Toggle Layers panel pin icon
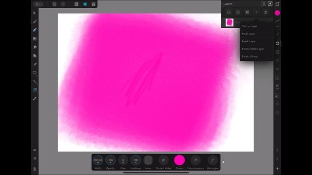Screen dimensions: 312x175 pyautogui.click(x=270, y=4)
